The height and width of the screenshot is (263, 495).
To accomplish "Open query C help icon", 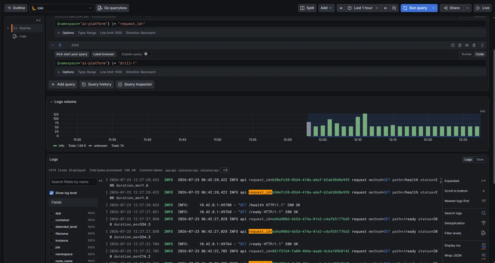I will [x=453, y=45].
